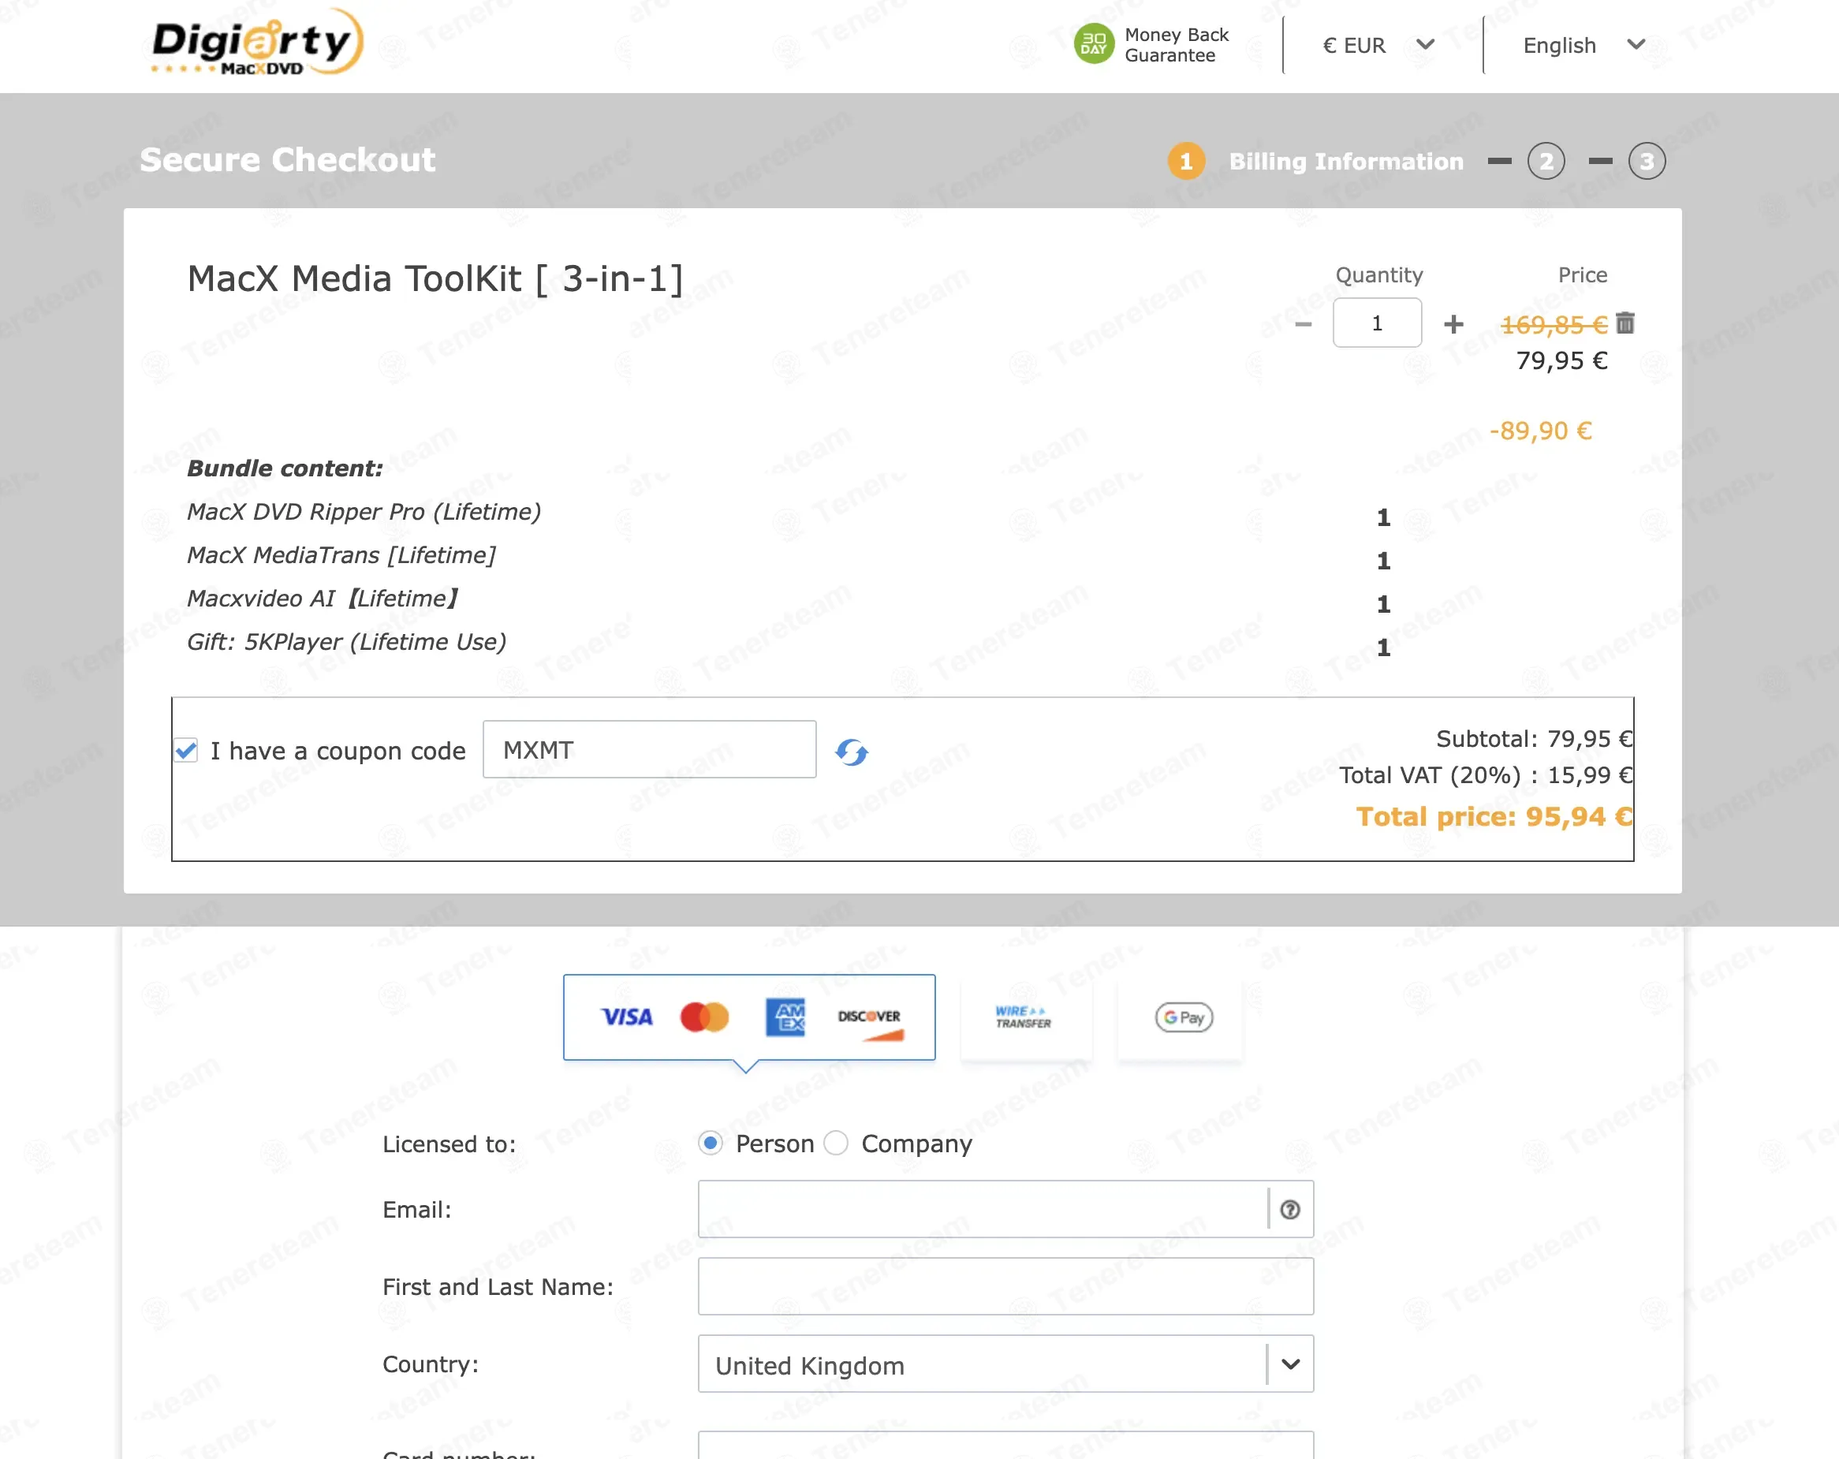Click MacX DVD Ripper Pro (Lifetime) item
The width and height of the screenshot is (1839, 1459).
pyautogui.click(x=364, y=512)
